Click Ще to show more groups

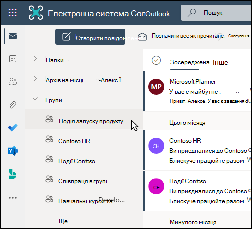[63, 221]
